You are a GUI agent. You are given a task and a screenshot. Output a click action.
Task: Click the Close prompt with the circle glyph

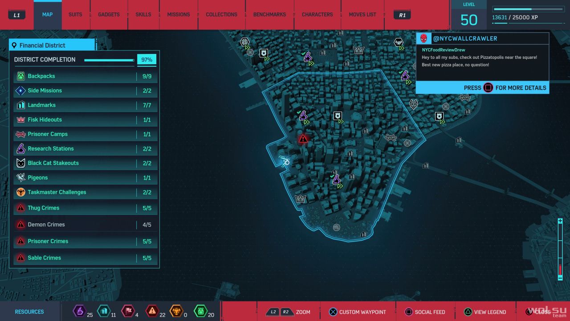pyautogui.click(x=538, y=312)
